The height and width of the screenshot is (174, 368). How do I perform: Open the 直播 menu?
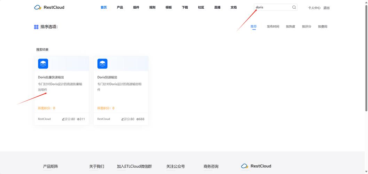[217, 7]
